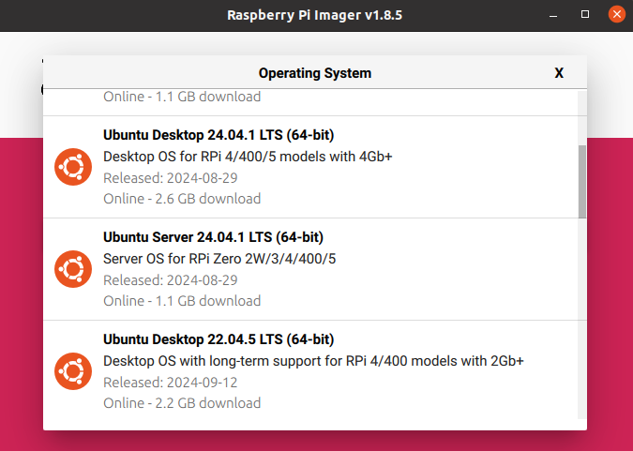The width and height of the screenshot is (633, 451).
Task: Choose Ubuntu Server 24.04.1 LTS (64-bit) title
Action: pos(213,237)
